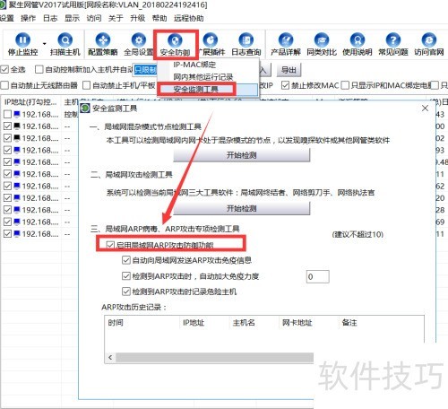Open the dropdown arrow beside 停止监控

(x=45, y=44)
